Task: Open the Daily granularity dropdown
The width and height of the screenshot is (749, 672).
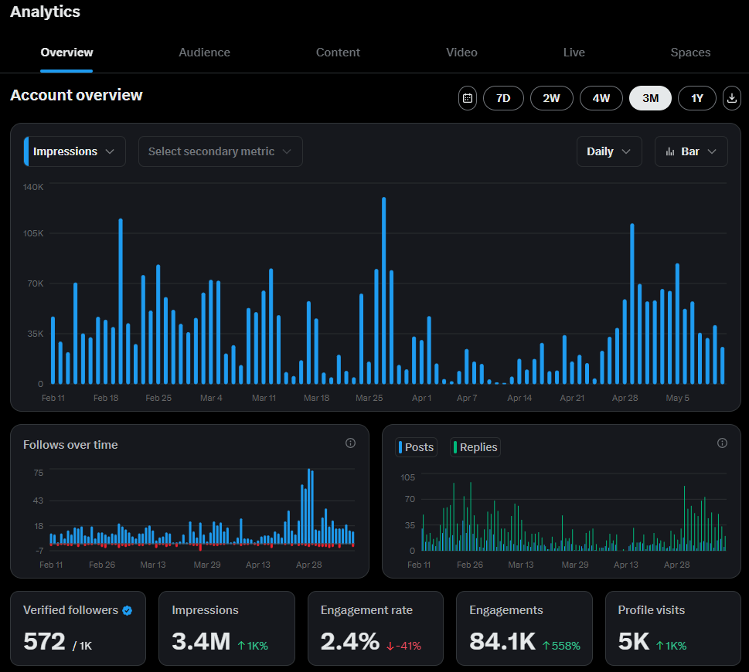Action: (x=609, y=151)
